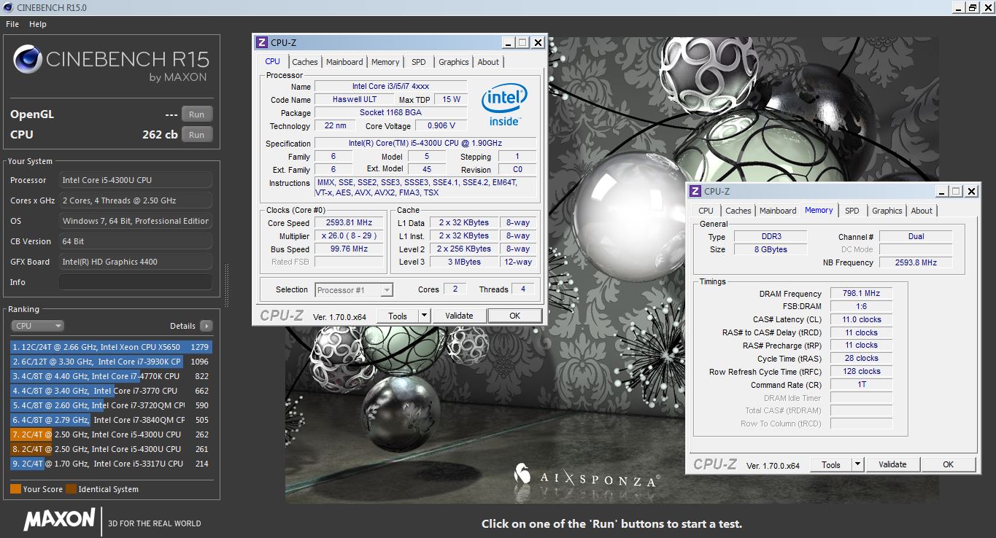
Task: Minimize the Cinebench main window
Action: point(958,7)
